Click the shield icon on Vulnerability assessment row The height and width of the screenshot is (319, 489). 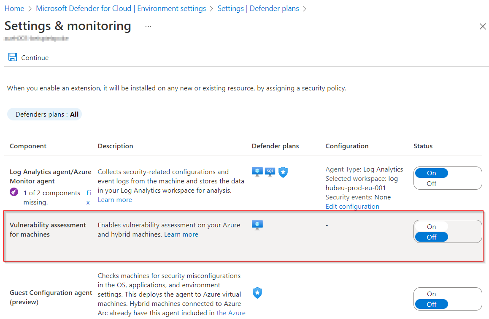coord(257,225)
